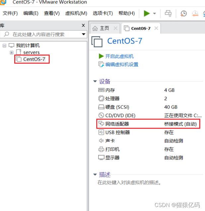The height and width of the screenshot is (211, 205).
Task: Select the servers folder in library tree
Action: 32,52
